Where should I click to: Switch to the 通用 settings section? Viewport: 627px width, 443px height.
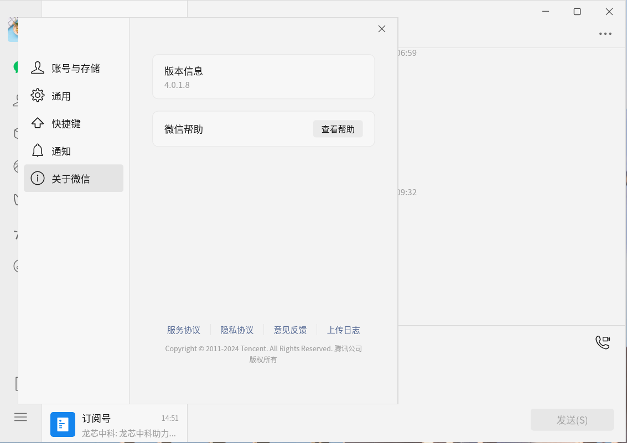(x=74, y=96)
